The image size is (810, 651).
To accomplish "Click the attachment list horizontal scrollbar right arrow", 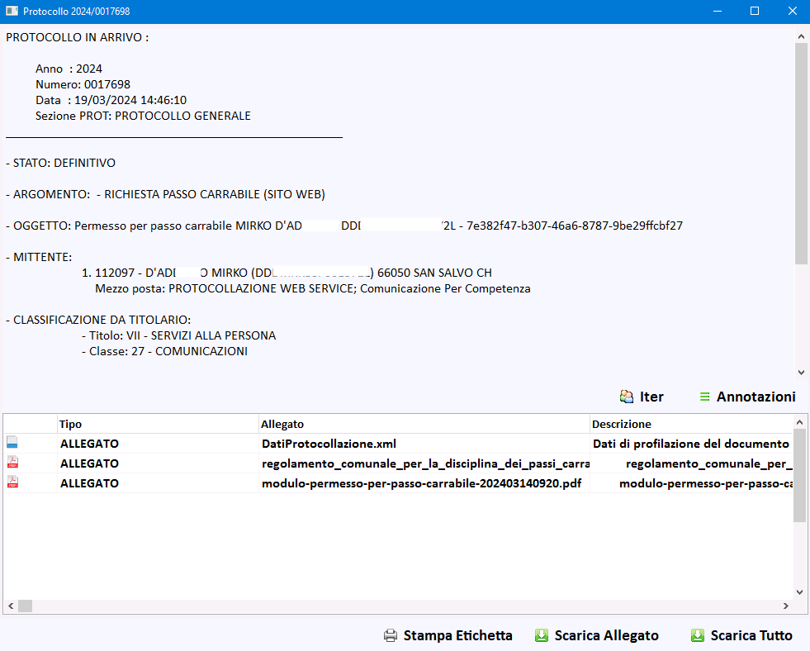I will click(785, 606).
